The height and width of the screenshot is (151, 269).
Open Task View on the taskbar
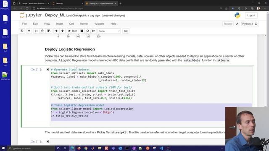point(65,148)
